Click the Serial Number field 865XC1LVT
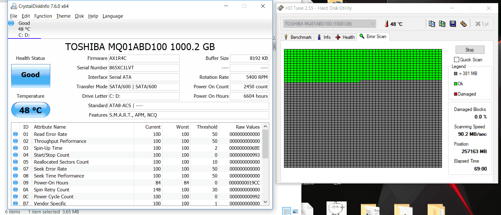Image resolution: width=501 pixels, height=215 pixels. click(144, 68)
